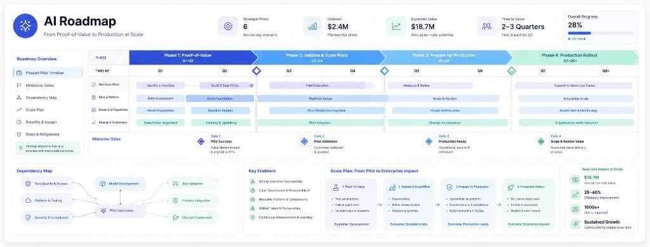Screen dimensions: 650x247
Task: Click the Strategic Pilots target icon
Action: [228, 26]
